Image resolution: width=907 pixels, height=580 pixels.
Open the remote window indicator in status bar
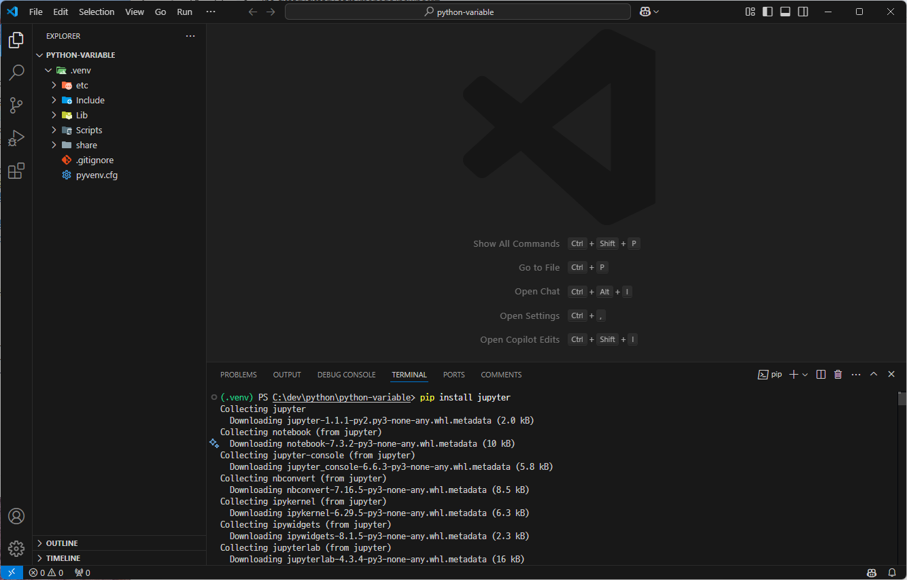[12, 573]
